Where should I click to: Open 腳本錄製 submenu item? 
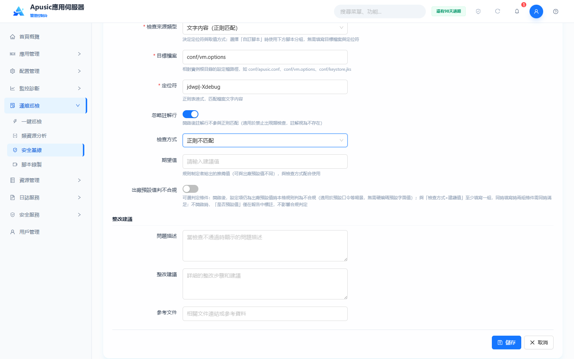coord(46,164)
